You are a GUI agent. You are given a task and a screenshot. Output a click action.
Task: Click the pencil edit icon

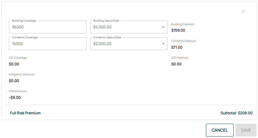[x=243, y=12]
